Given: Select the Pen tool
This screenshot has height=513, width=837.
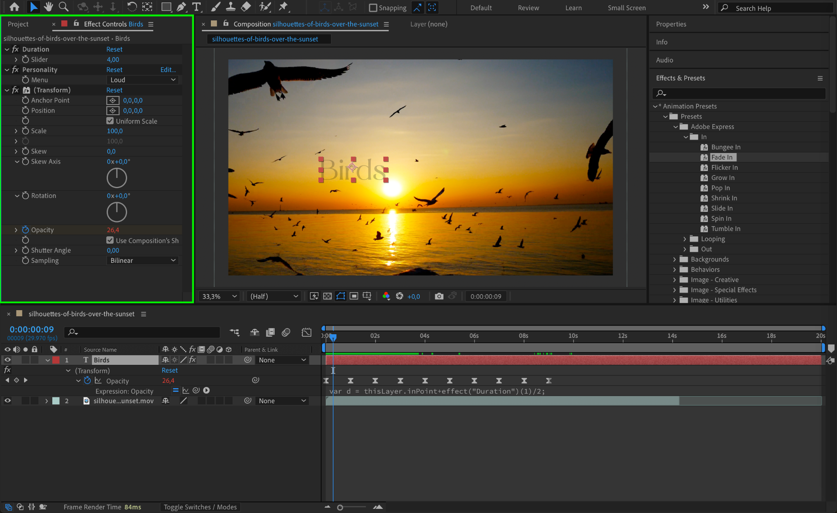Looking at the screenshot, I should [181, 7].
